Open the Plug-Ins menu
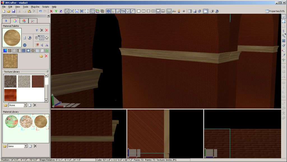Viewport: 287px width, 162px height. coord(35,7)
